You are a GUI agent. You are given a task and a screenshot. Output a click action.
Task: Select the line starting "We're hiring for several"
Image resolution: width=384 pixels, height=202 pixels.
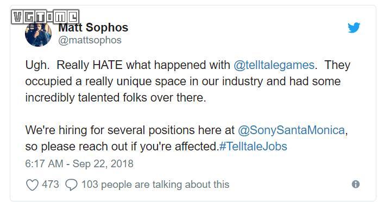coord(187,130)
